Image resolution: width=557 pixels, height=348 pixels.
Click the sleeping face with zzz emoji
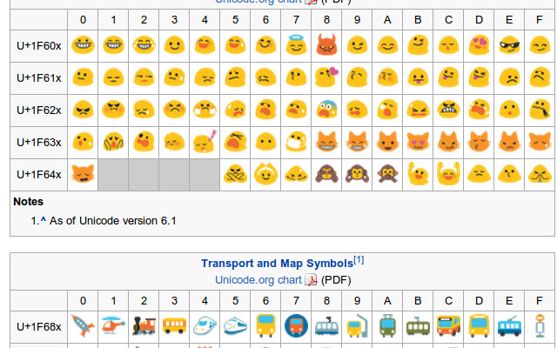pyautogui.click(x=205, y=142)
